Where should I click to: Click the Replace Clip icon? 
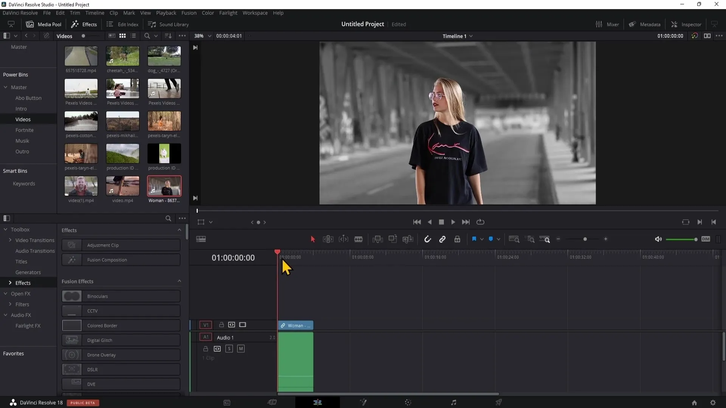(408, 239)
